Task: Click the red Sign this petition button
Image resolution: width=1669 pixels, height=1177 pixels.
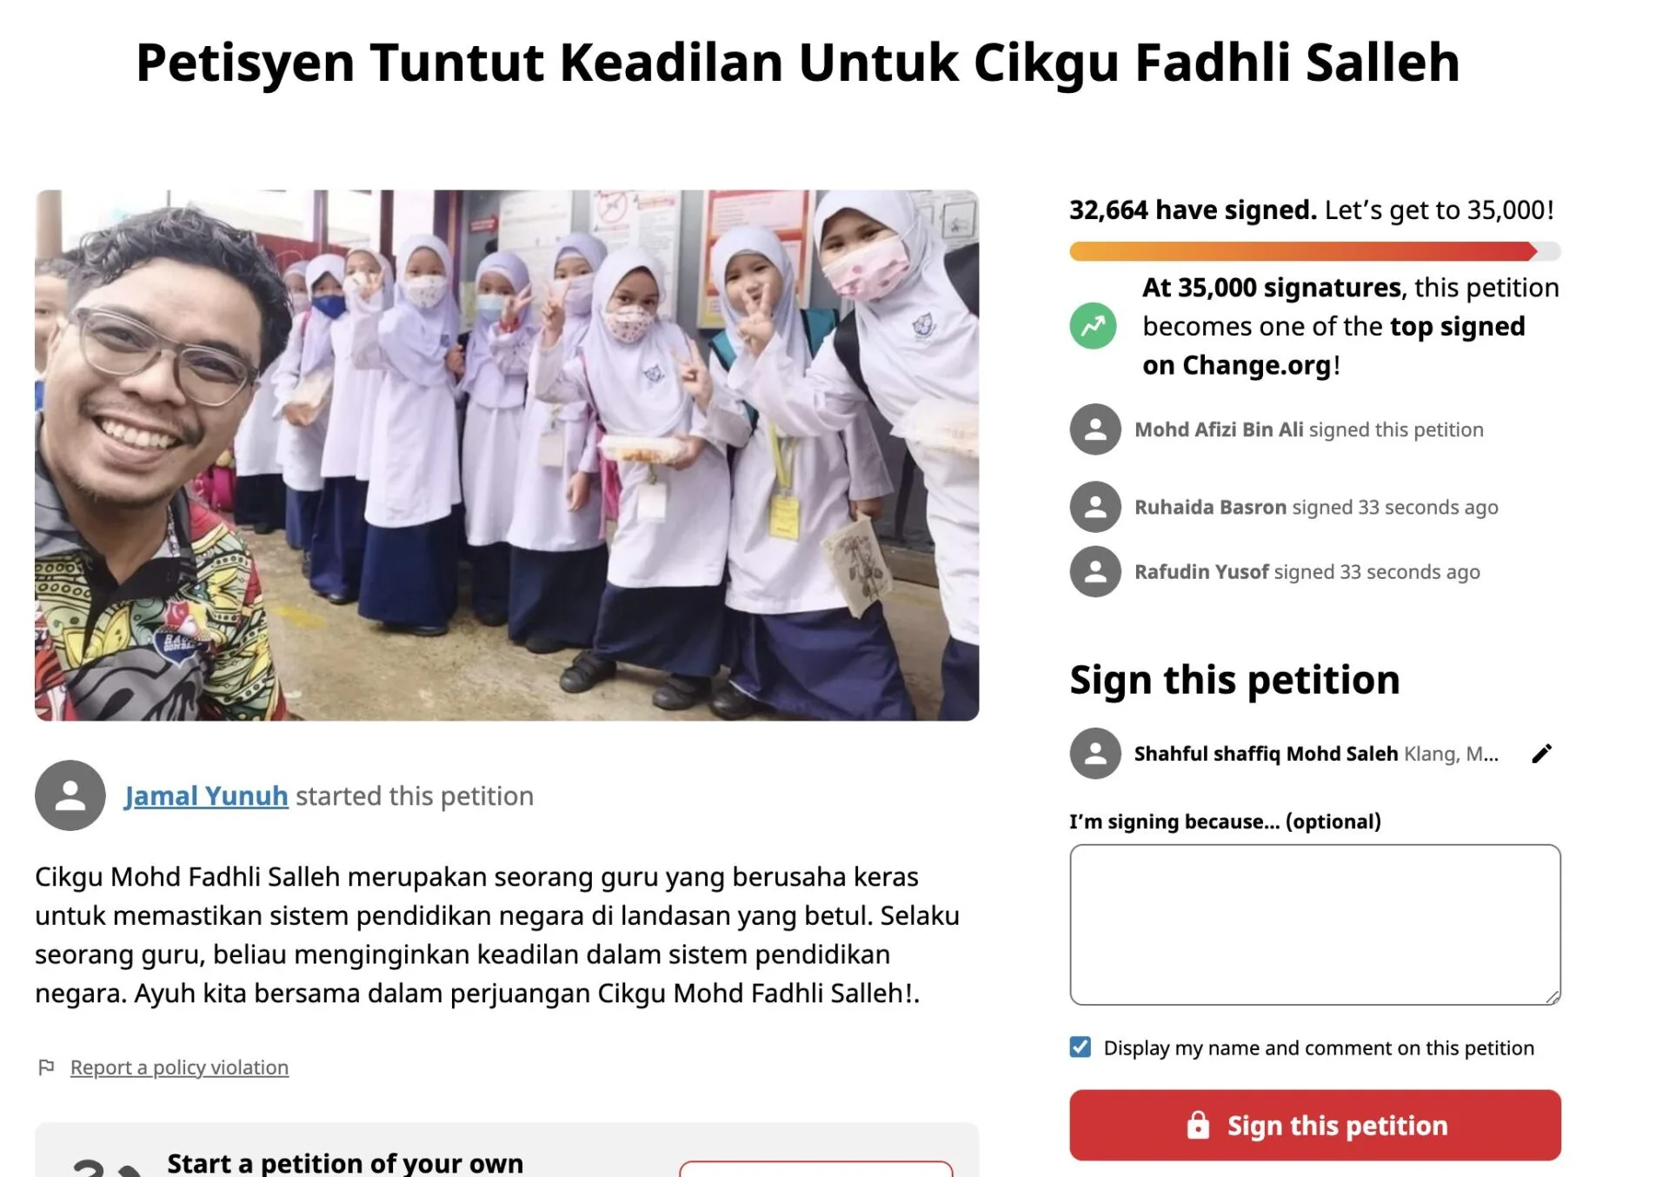Action: coord(1315,1125)
